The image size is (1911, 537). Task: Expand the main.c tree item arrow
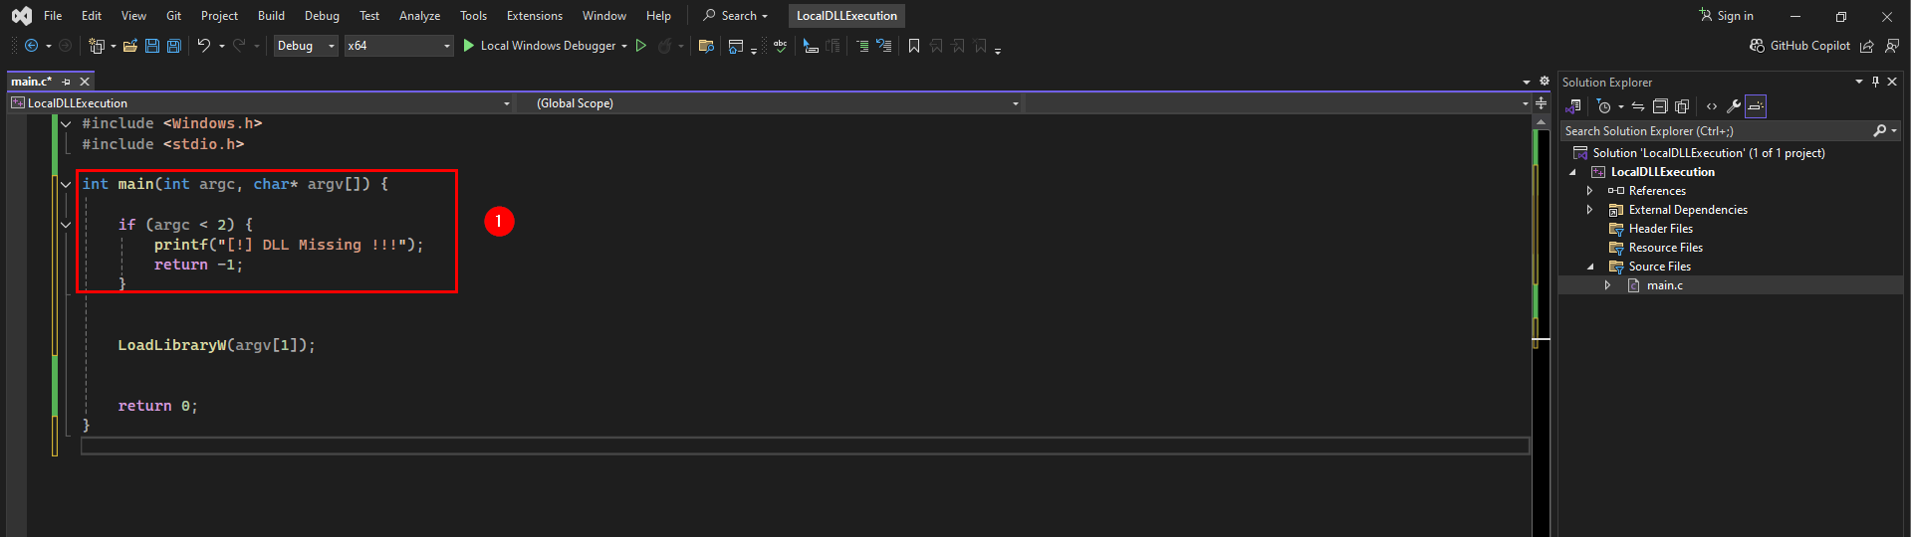coord(1607,285)
